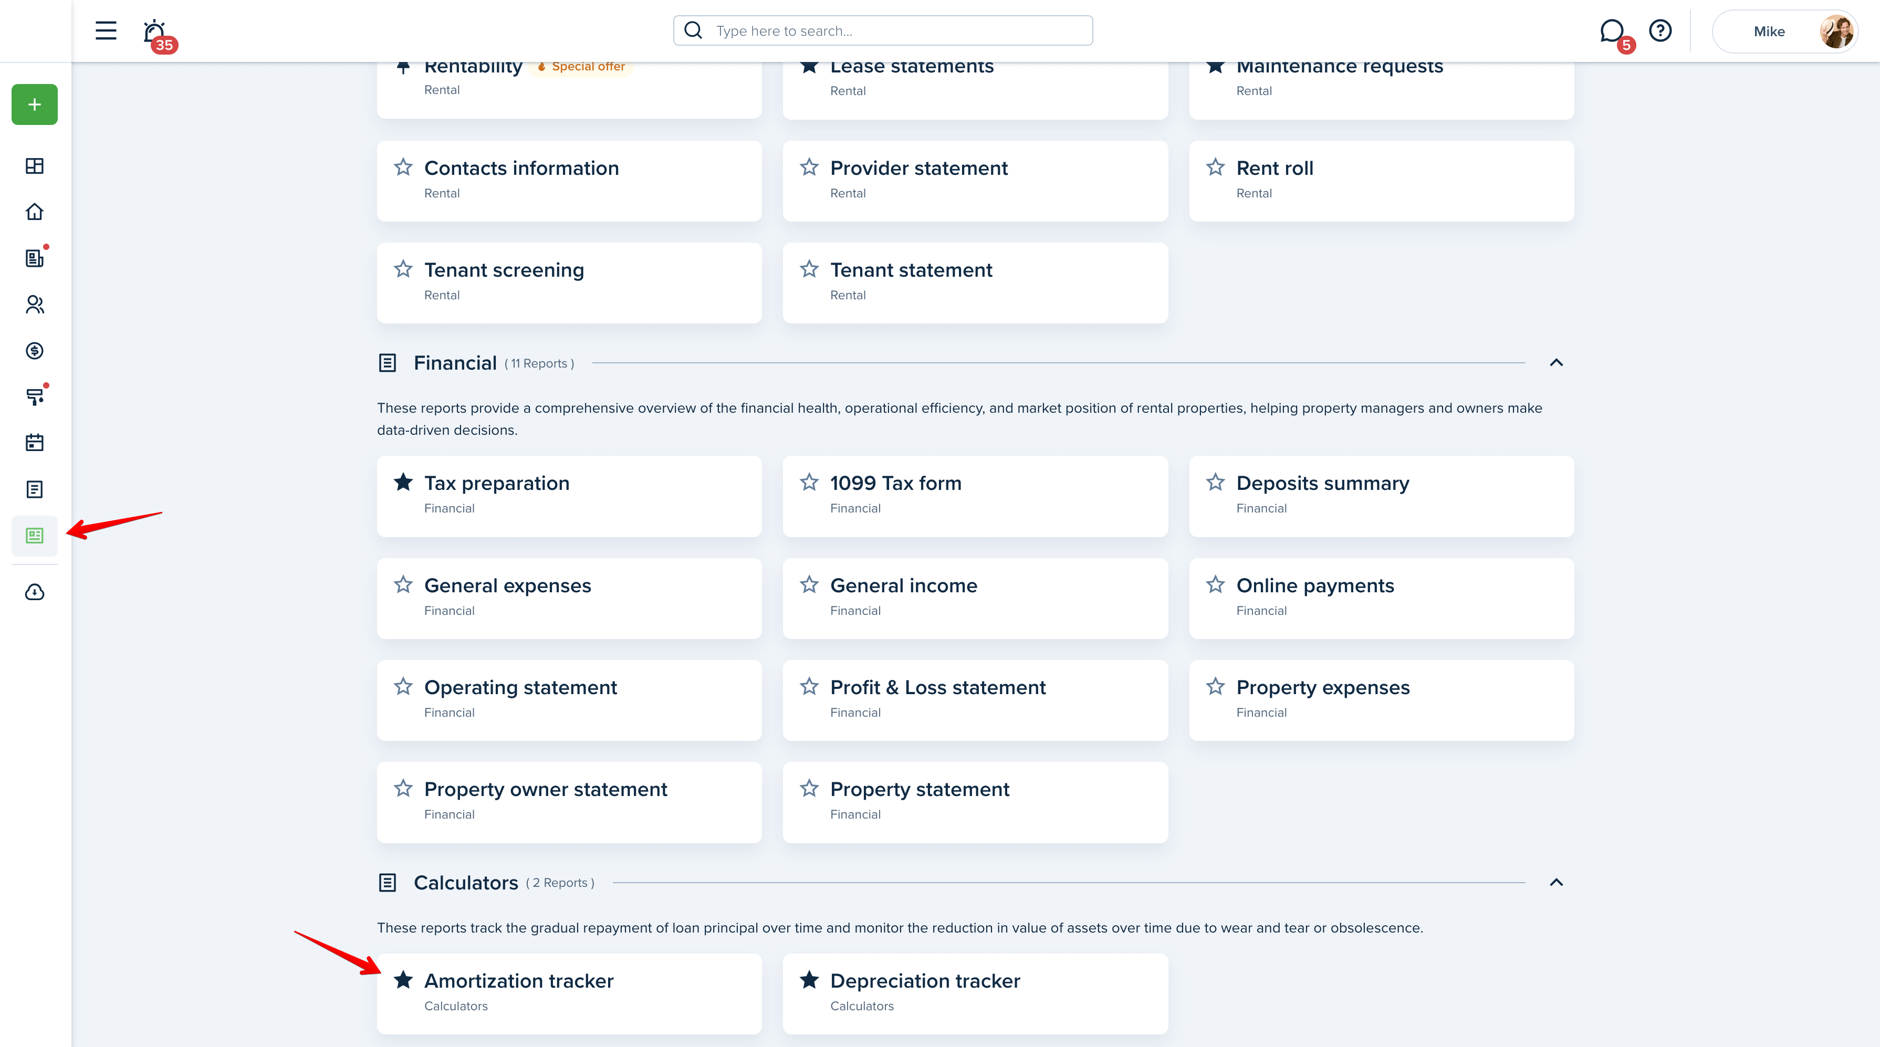1880x1047 pixels.
Task: Click the '( 11 Reports )' count text
Action: tap(539, 363)
